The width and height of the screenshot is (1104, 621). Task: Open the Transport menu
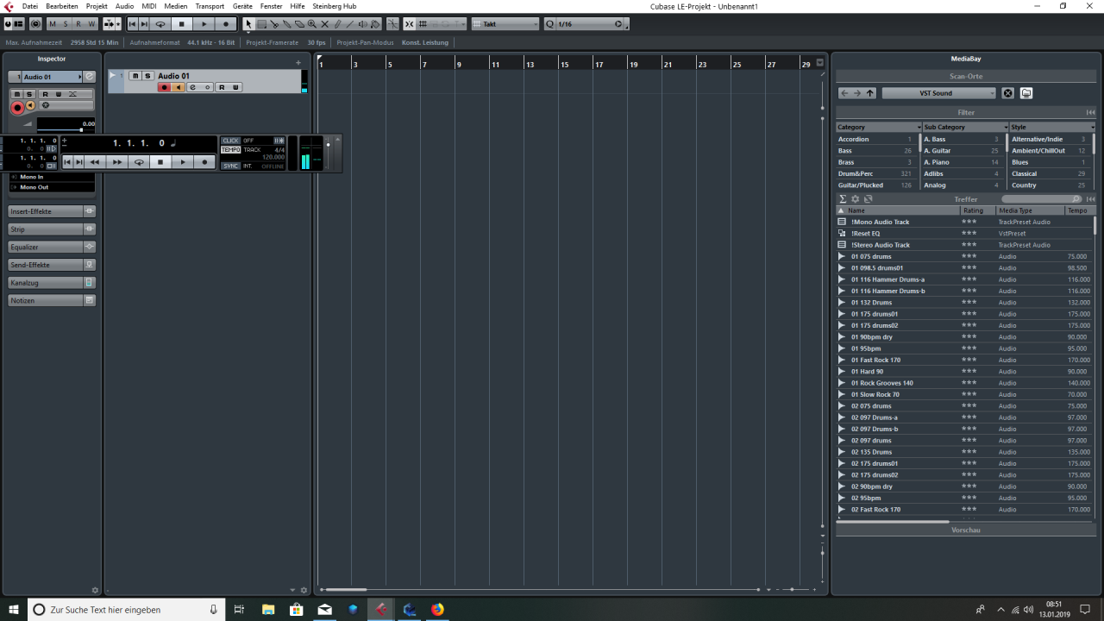point(210,6)
